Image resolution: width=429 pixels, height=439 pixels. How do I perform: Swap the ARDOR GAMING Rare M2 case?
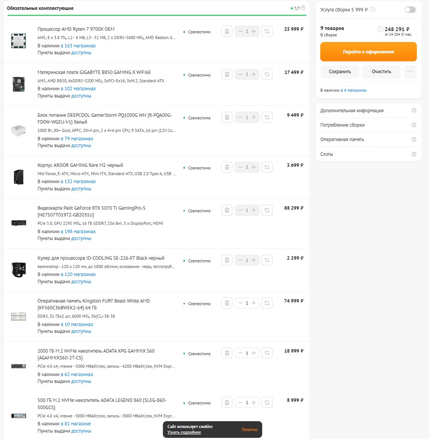pyautogui.click(x=267, y=167)
